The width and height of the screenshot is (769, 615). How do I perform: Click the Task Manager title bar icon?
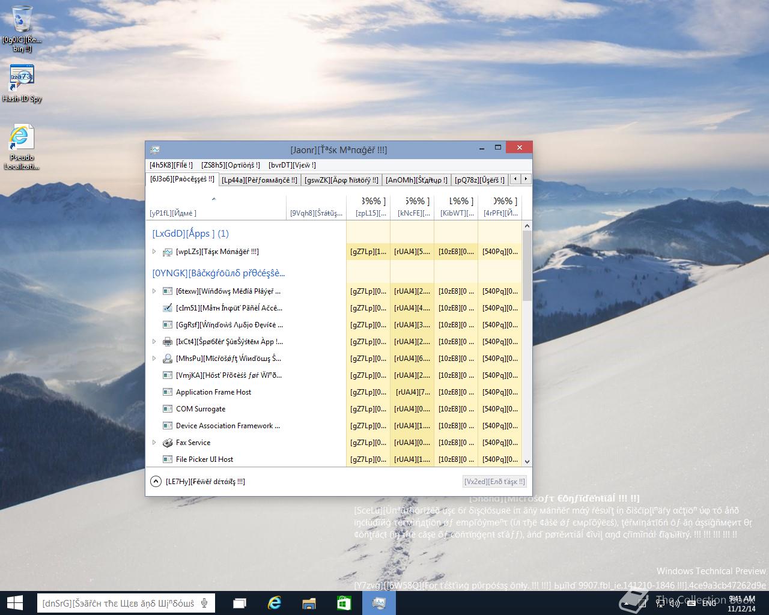[155, 150]
